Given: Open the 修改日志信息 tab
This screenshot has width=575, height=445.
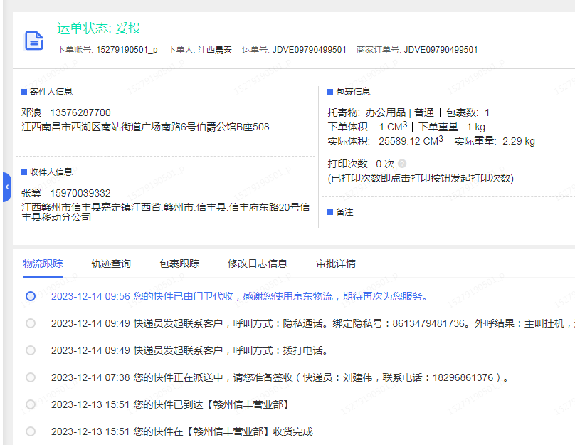Looking at the screenshot, I should coord(258,263).
